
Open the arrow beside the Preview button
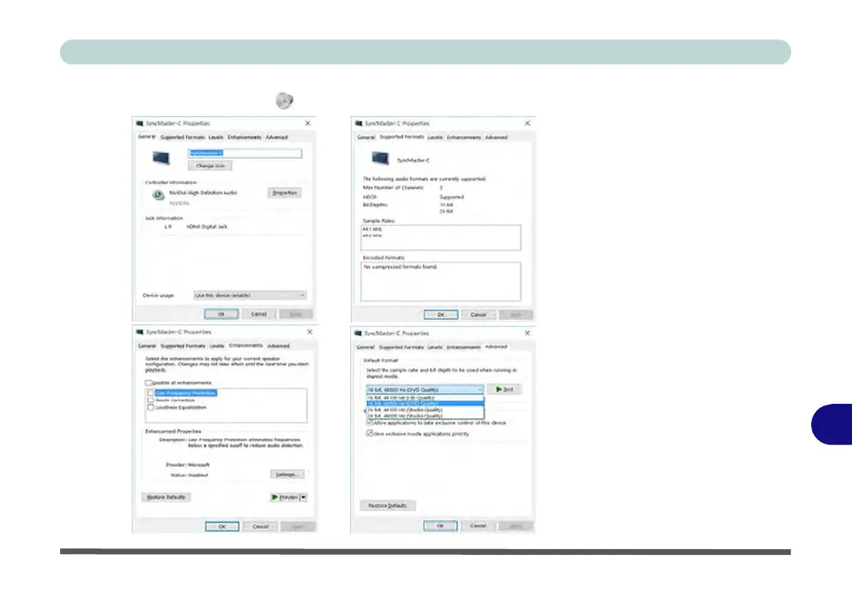point(303,498)
